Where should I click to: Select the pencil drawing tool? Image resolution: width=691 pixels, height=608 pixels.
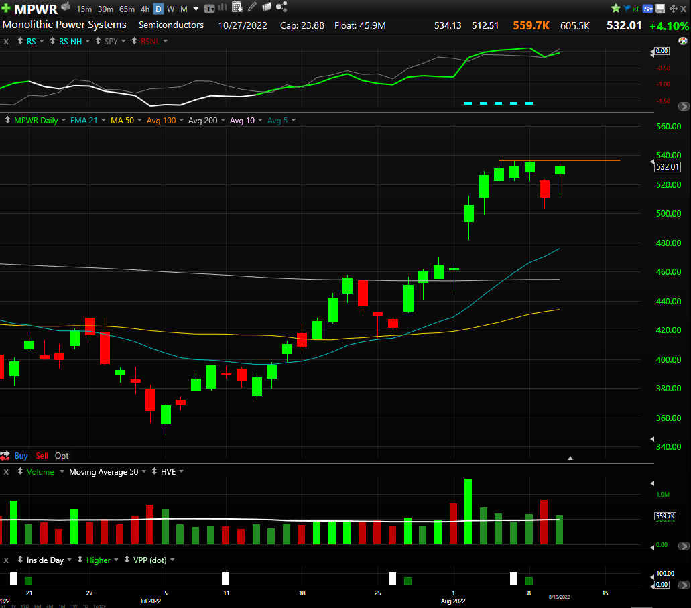pyautogui.click(x=252, y=7)
